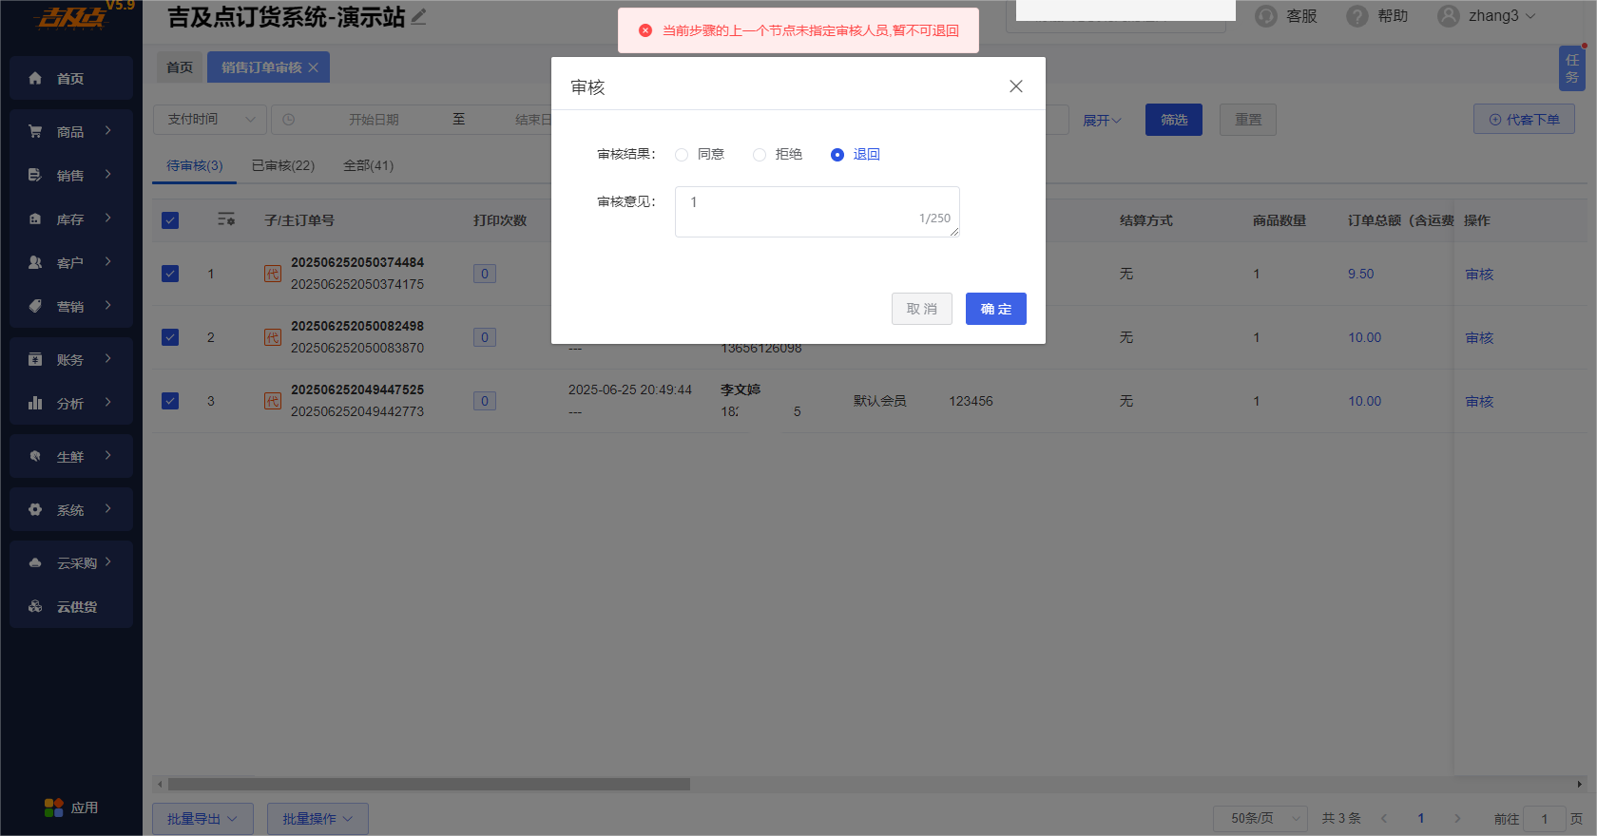The height and width of the screenshot is (836, 1597).
Task: Open the 支付时间 dropdown
Action: 209,120
